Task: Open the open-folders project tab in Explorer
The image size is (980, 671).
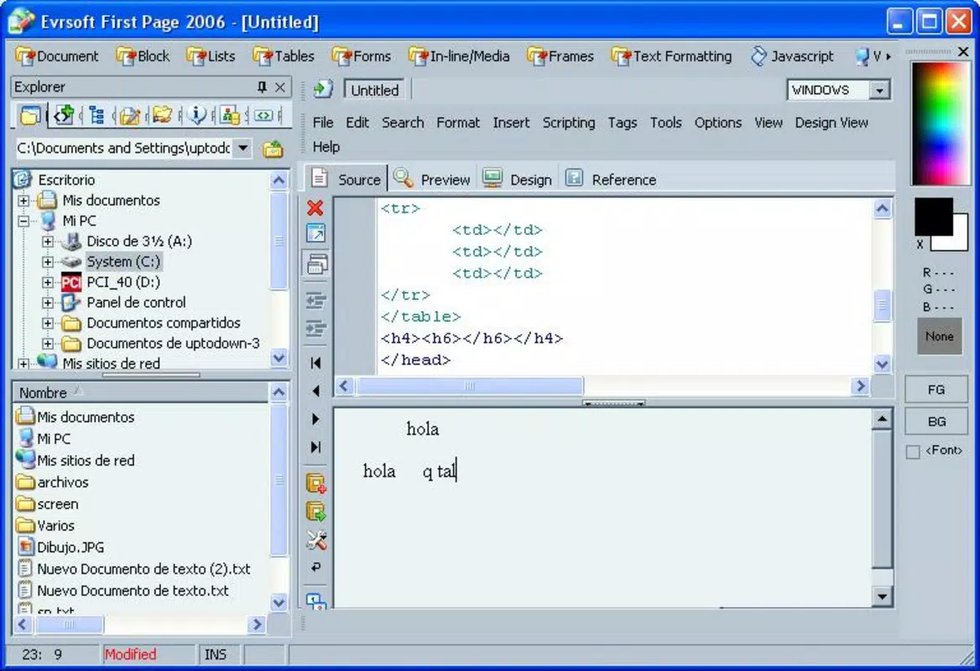Action: pos(163,116)
